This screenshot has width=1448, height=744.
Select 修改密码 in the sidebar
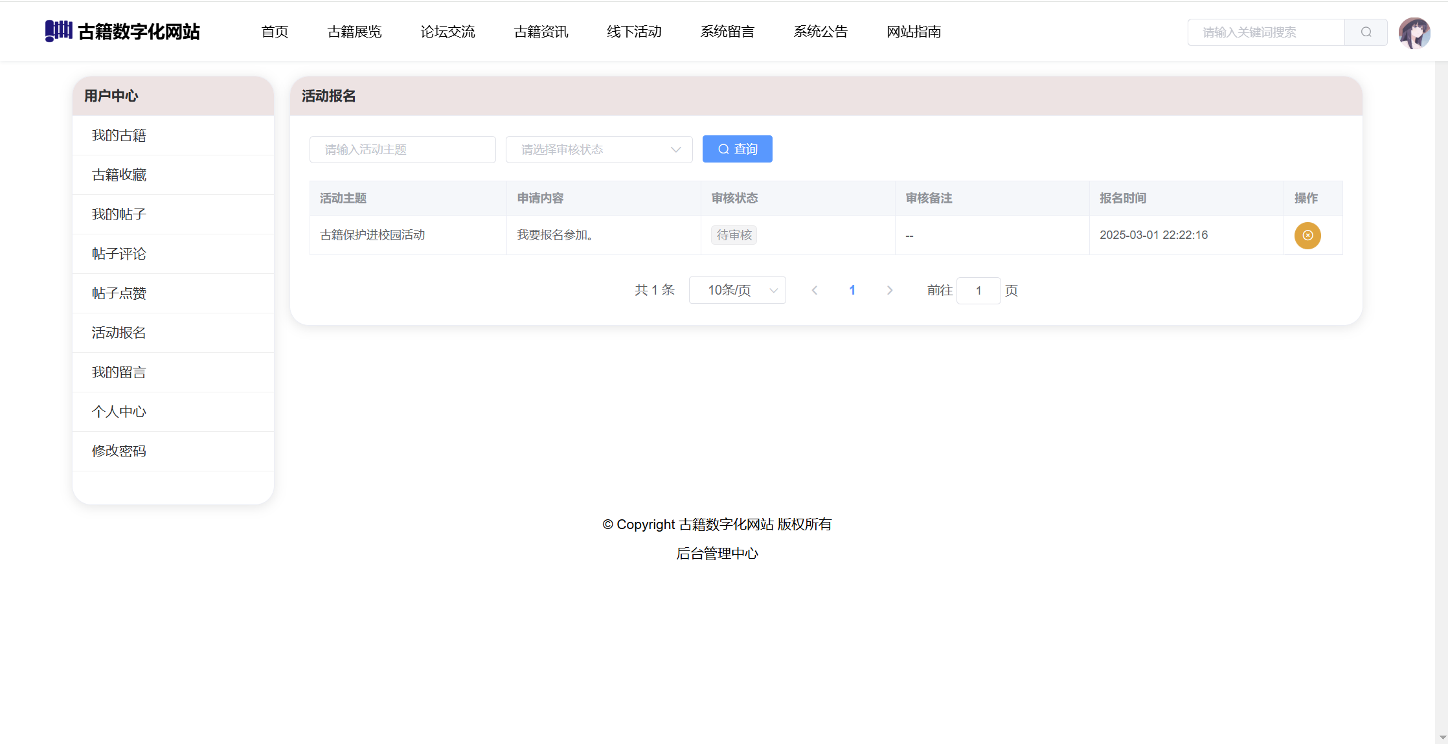pyautogui.click(x=119, y=451)
